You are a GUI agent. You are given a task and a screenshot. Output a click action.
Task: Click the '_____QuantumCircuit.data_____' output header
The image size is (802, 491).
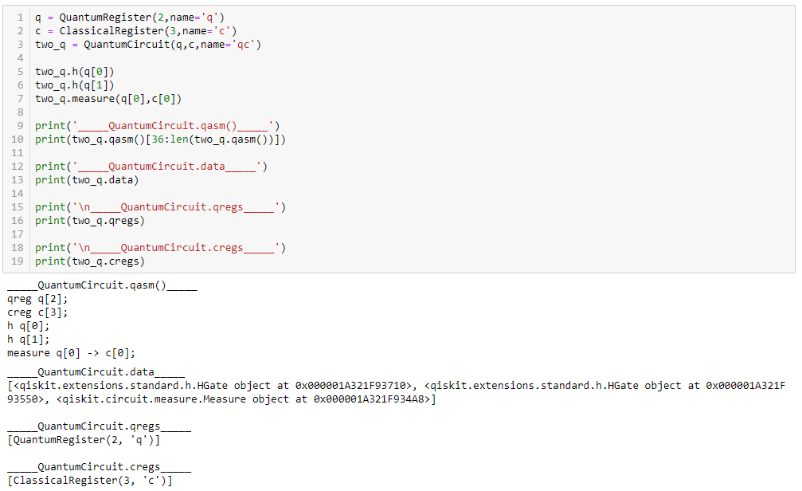[x=96, y=372]
